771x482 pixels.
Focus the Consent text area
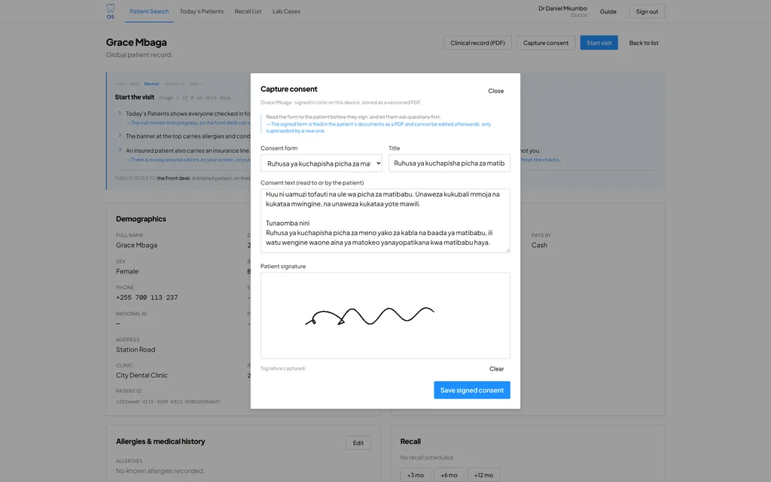(x=385, y=221)
